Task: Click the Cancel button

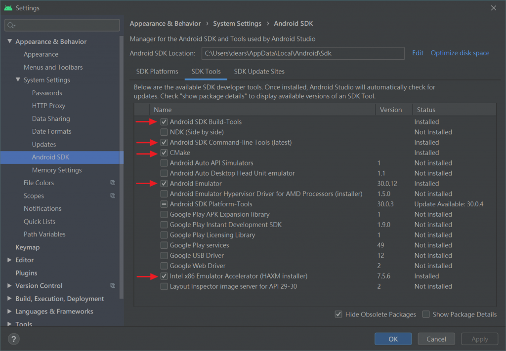Action: [x=436, y=339]
